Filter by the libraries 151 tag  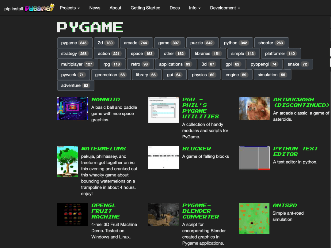[x=208, y=53]
